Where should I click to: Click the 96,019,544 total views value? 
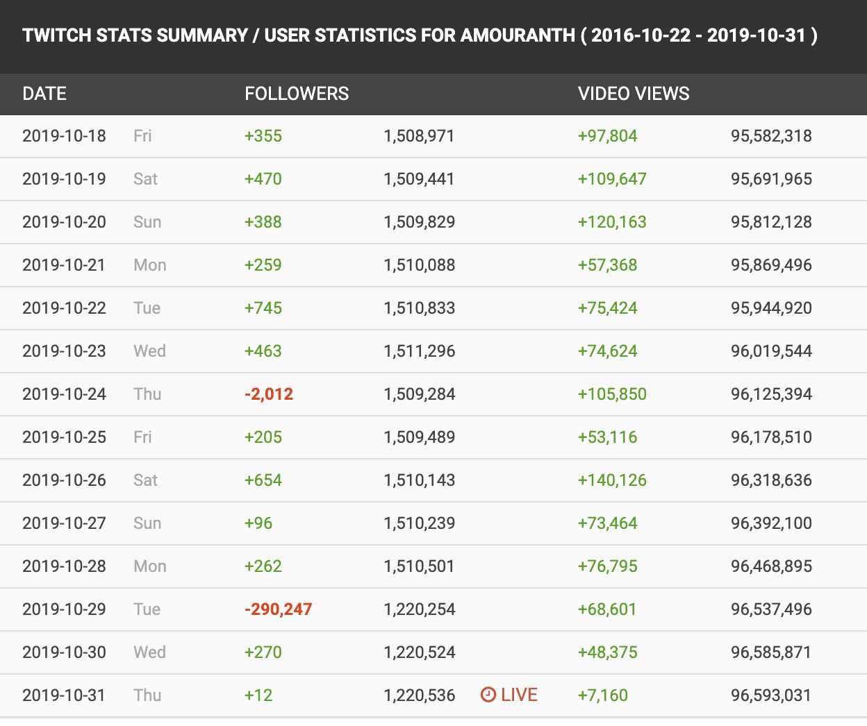(771, 351)
